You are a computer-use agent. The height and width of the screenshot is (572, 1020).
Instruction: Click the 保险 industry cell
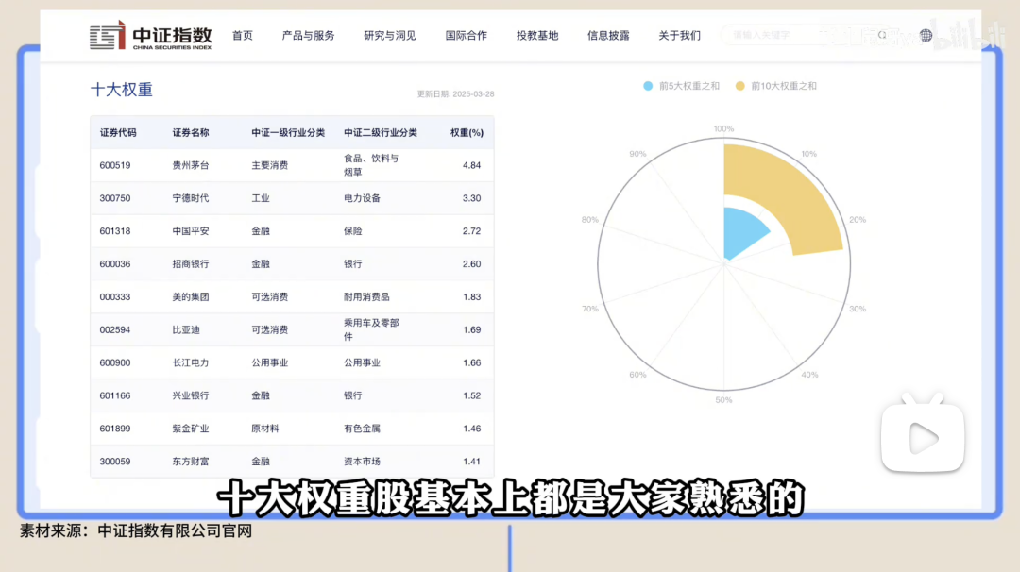pyautogui.click(x=352, y=230)
